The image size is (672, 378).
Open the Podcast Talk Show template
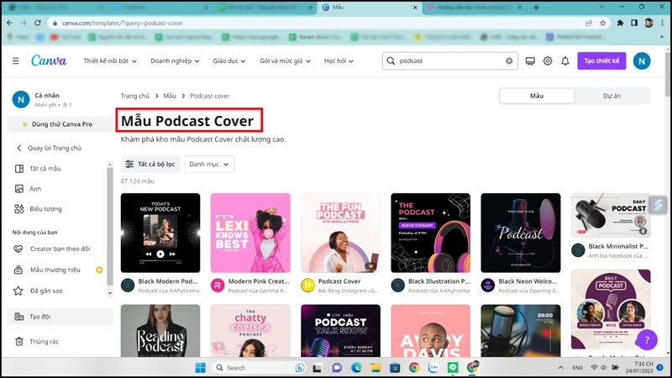click(340, 330)
